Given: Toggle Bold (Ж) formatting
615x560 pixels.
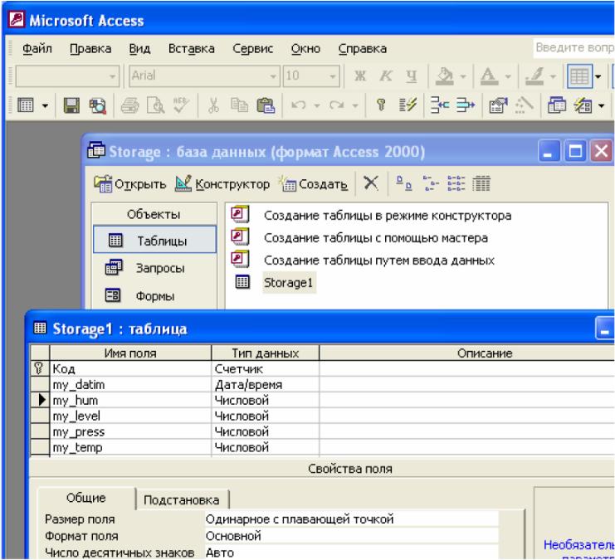Looking at the screenshot, I should [x=359, y=75].
